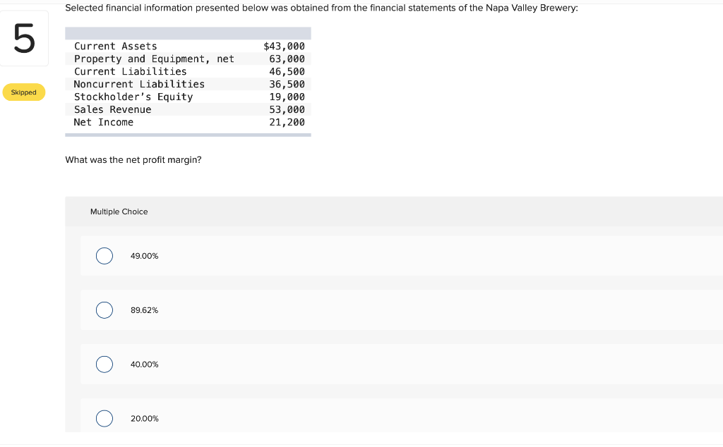This screenshot has height=447, width=723.
Task: Click the Current Assets table row
Action: [187, 46]
